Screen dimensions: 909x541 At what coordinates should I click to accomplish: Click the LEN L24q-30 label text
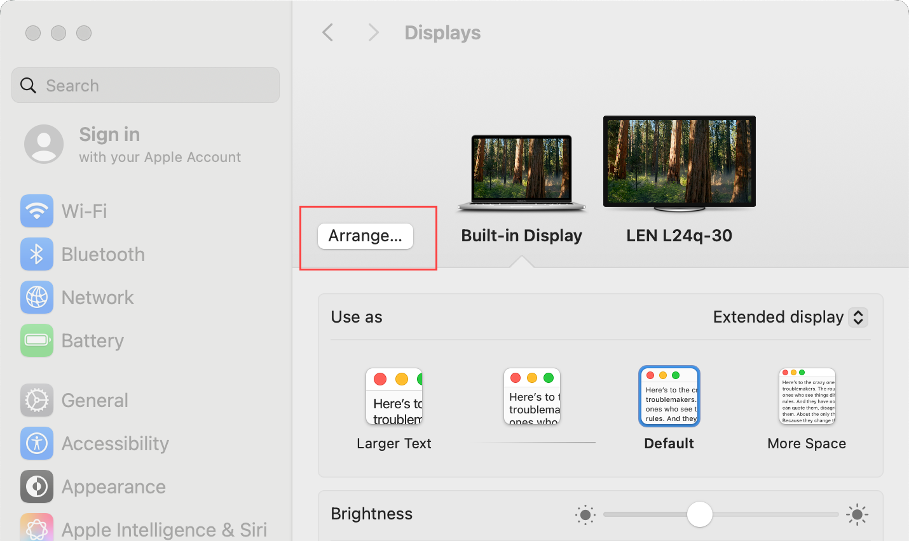[680, 236]
